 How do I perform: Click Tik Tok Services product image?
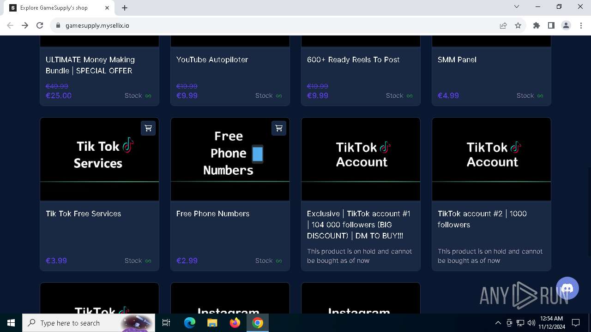99,159
